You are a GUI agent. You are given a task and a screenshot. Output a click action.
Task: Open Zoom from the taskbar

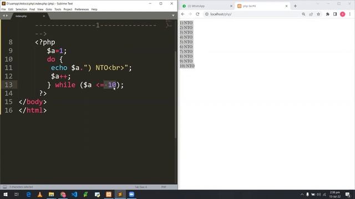(x=131, y=195)
